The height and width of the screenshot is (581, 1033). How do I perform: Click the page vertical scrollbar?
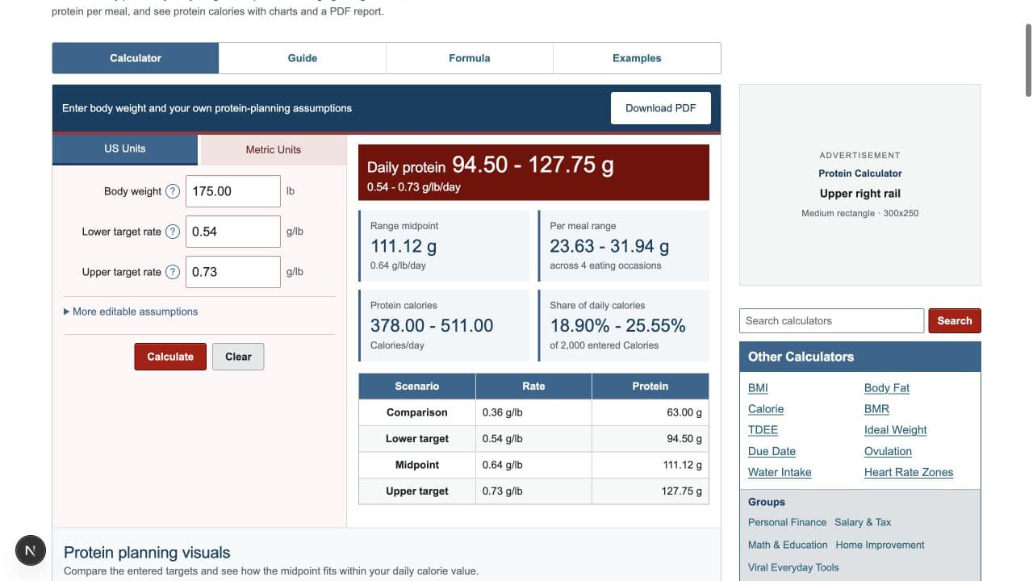1027,61
